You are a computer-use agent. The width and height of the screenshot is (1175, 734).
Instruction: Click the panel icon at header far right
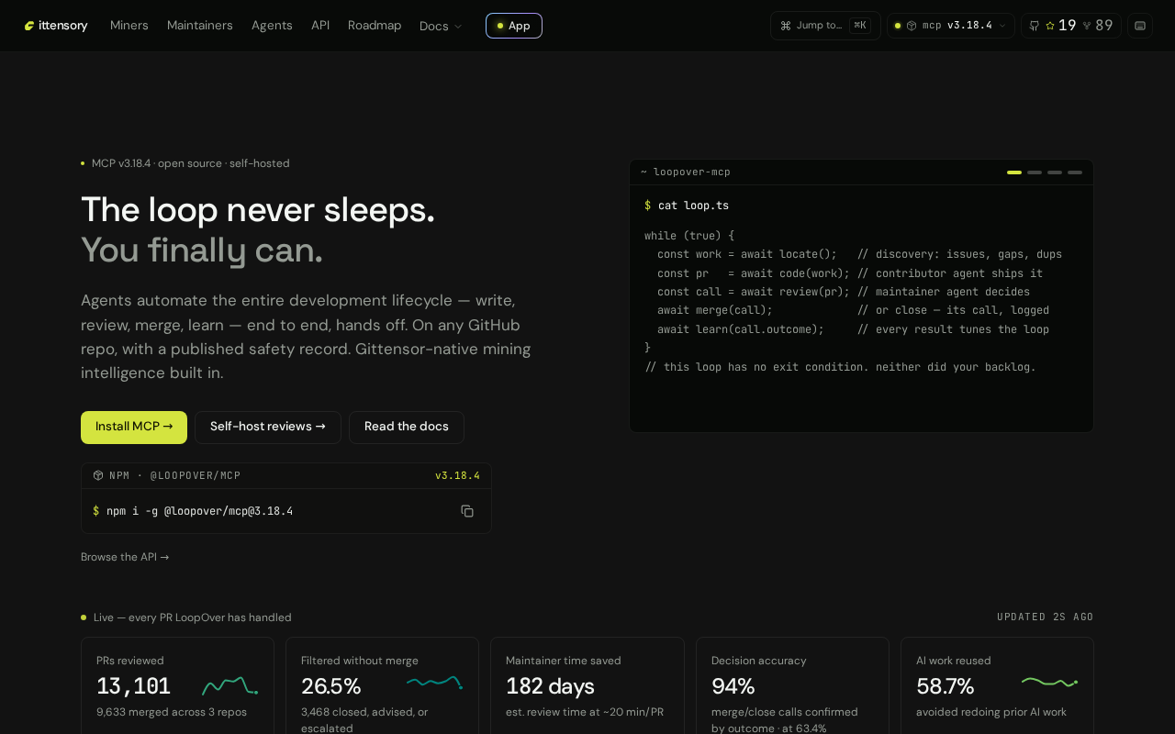[1140, 26]
